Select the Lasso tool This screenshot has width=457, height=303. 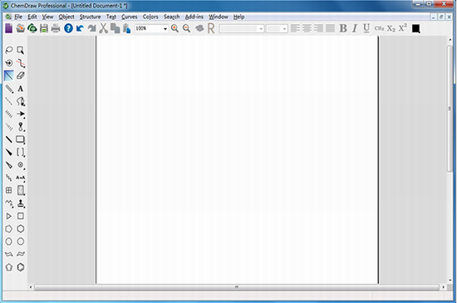pyautogui.click(x=9, y=50)
